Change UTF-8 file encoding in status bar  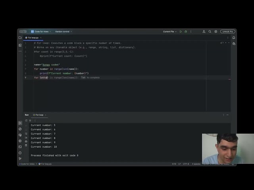(x=186, y=164)
